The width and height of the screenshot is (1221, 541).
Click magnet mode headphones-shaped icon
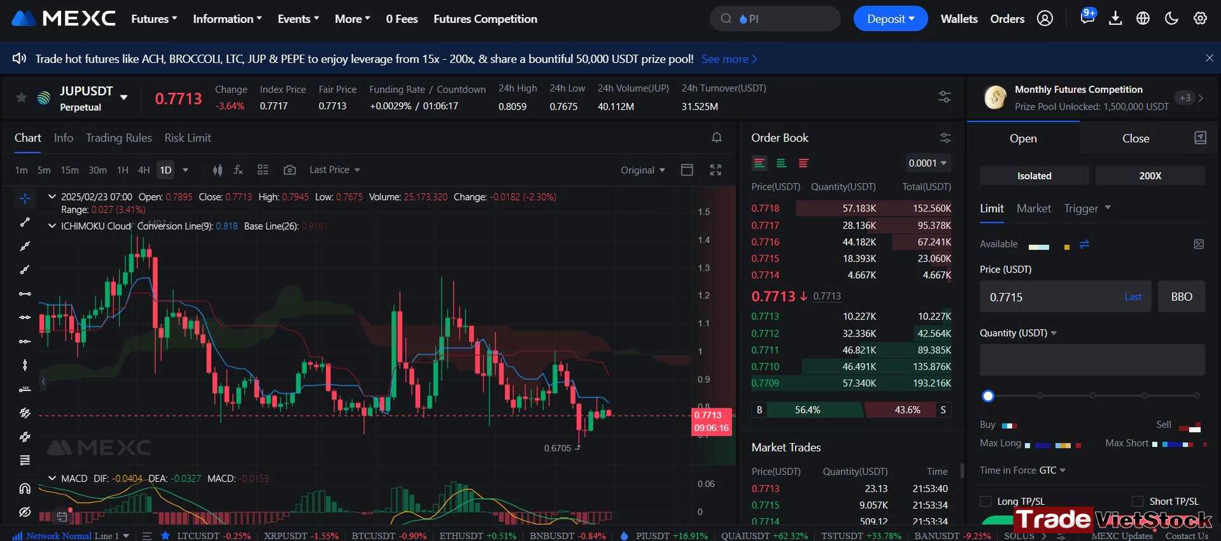[25, 488]
